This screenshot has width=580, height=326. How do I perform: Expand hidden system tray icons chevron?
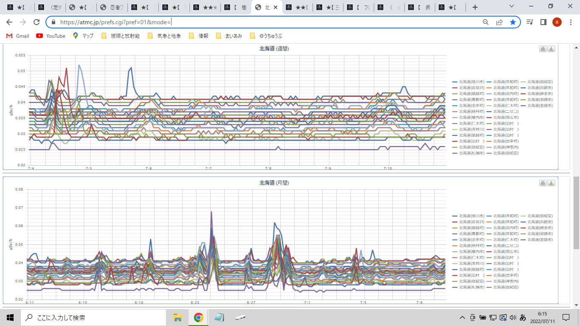(x=462, y=318)
